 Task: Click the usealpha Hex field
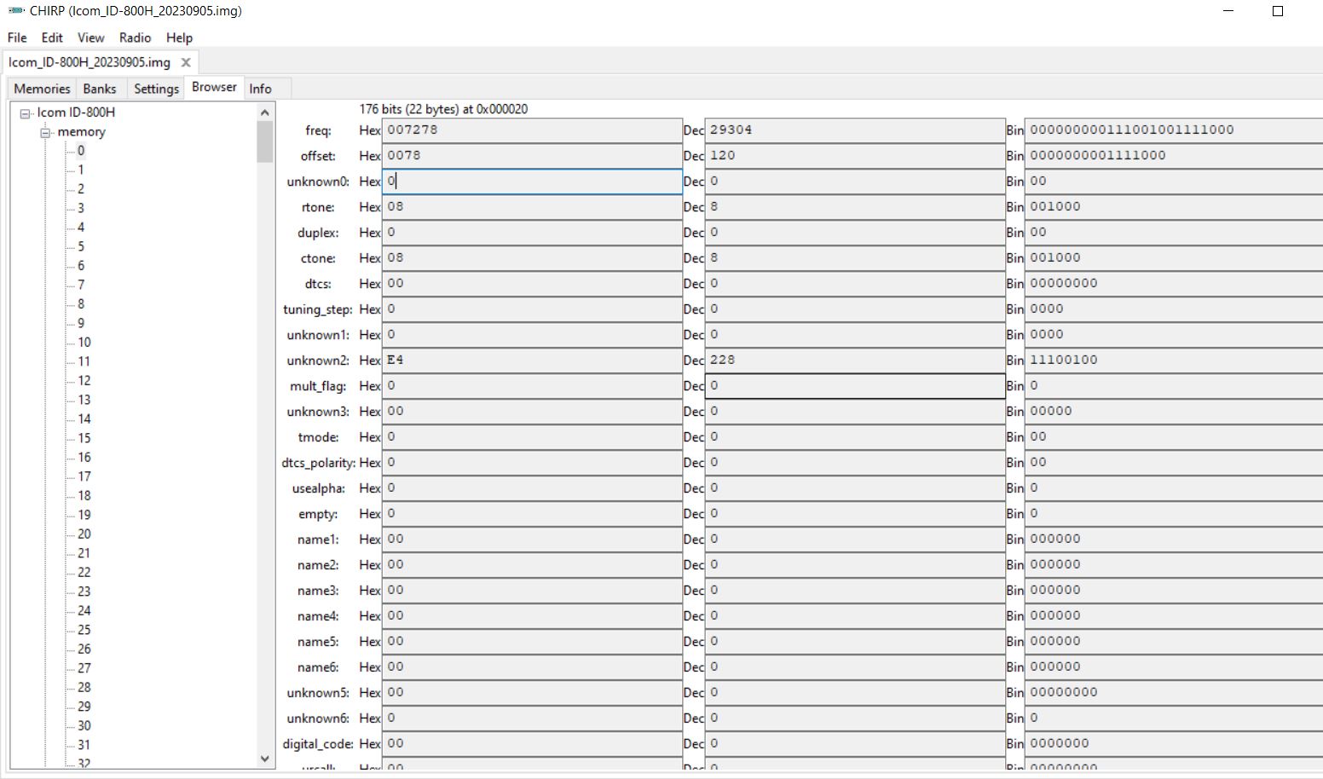[x=532, y=488]
